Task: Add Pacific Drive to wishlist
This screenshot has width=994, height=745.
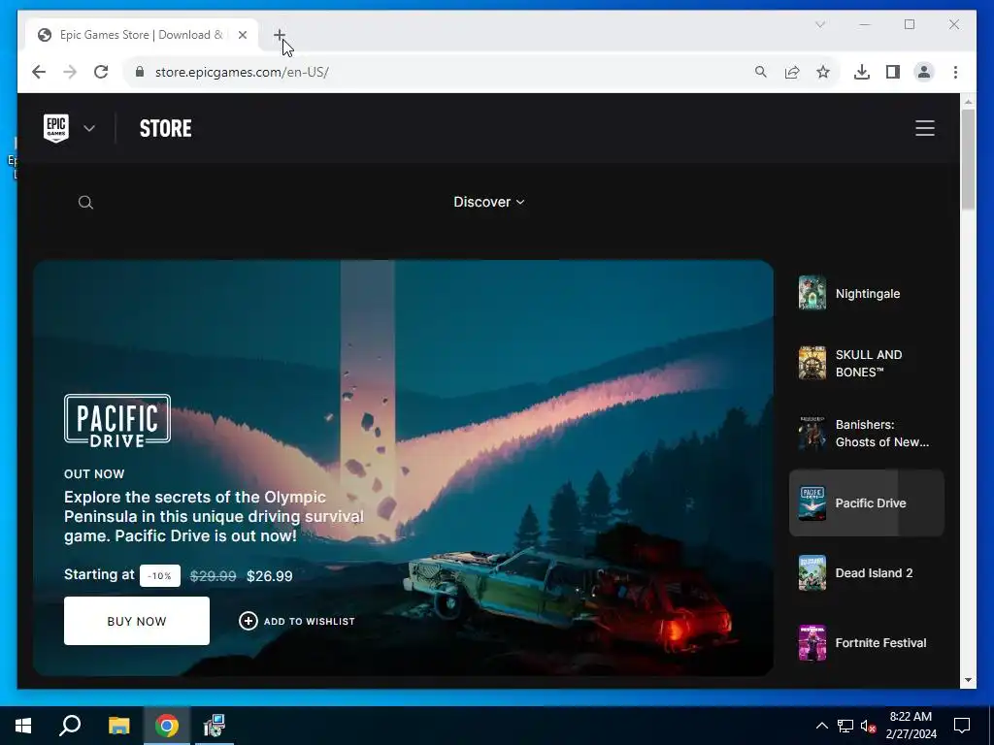Action: tap(297, 621)
